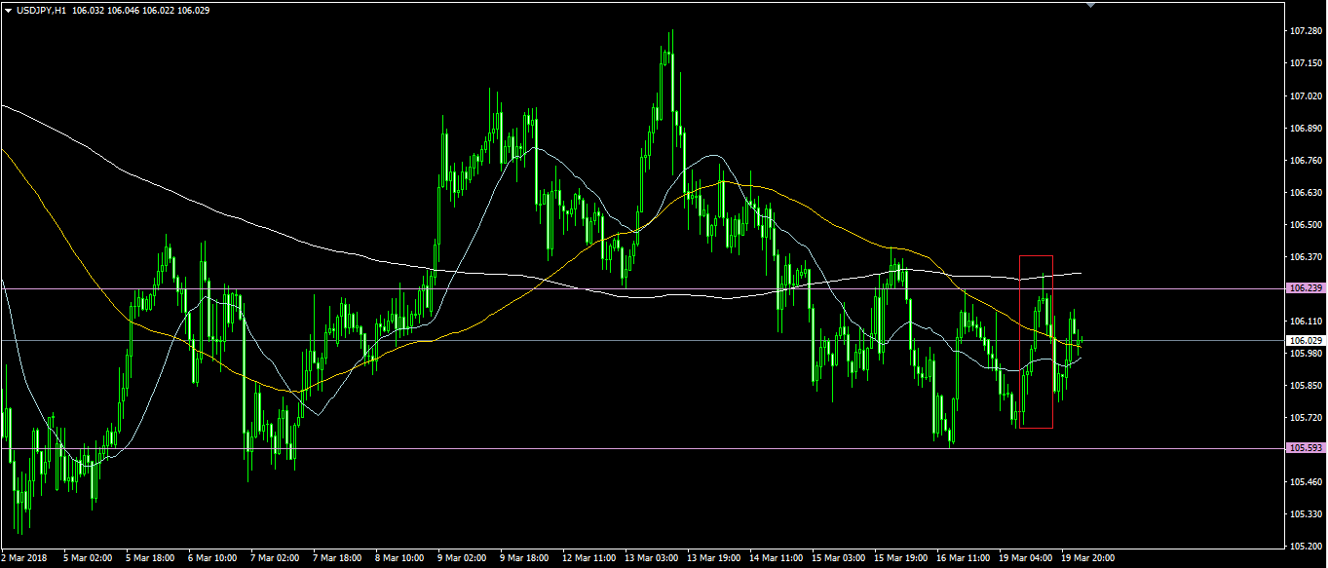Click the 7 Mar 18:00 time label
This screenshot has height=568, width=1328.
[337, 558]
